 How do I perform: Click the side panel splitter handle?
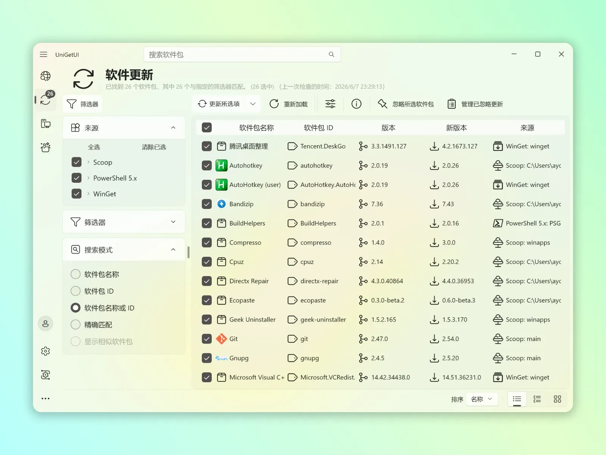click(188, 252)
